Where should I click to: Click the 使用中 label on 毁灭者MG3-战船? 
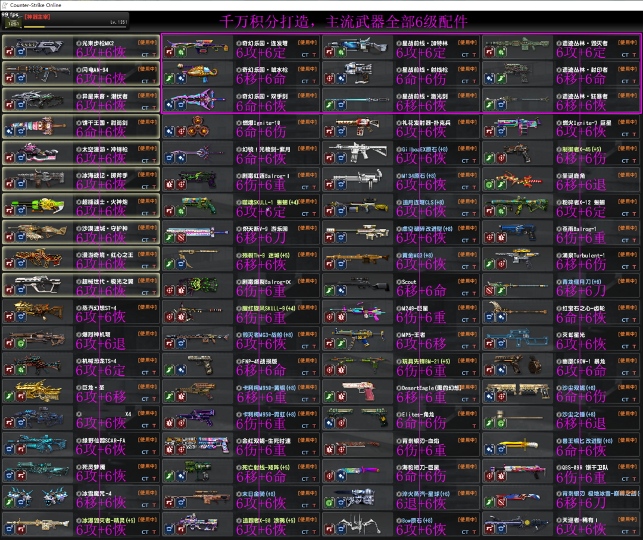pos(307,334)
